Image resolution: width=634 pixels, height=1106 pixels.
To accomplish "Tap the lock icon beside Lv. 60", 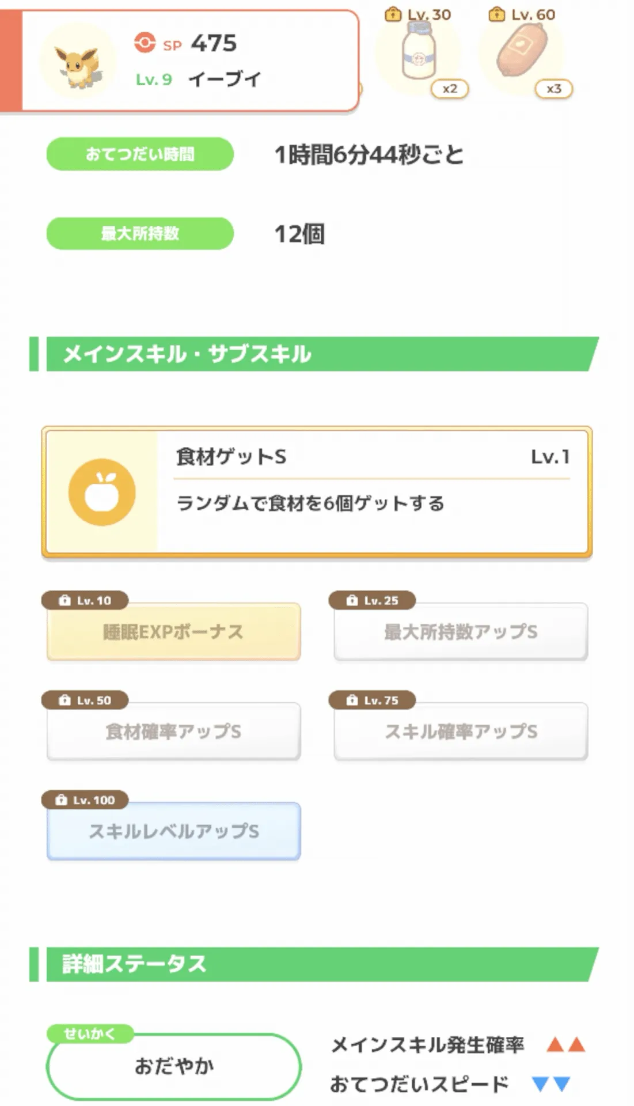I will (x=496, y=14).
